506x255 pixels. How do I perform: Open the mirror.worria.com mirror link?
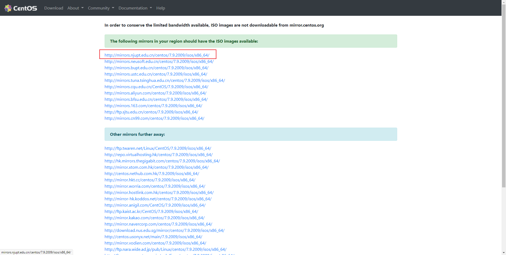coord(155,186)
